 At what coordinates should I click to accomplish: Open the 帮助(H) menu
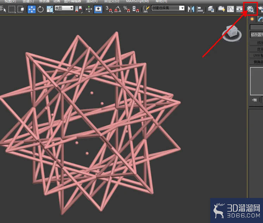click(x=161, y=1)
